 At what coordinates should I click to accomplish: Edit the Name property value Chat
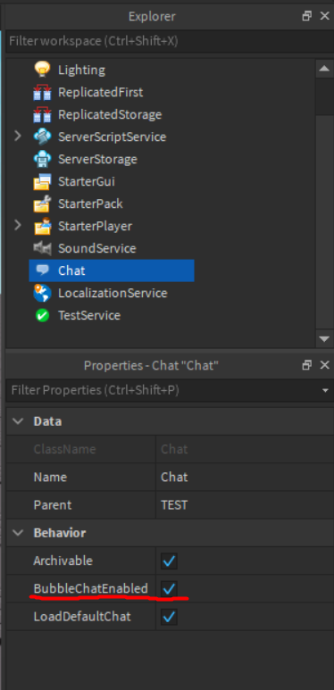pyautogui.click(x=245, y=477)
